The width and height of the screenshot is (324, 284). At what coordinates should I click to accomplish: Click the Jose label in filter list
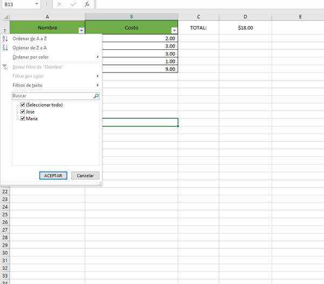click(30, 112)
